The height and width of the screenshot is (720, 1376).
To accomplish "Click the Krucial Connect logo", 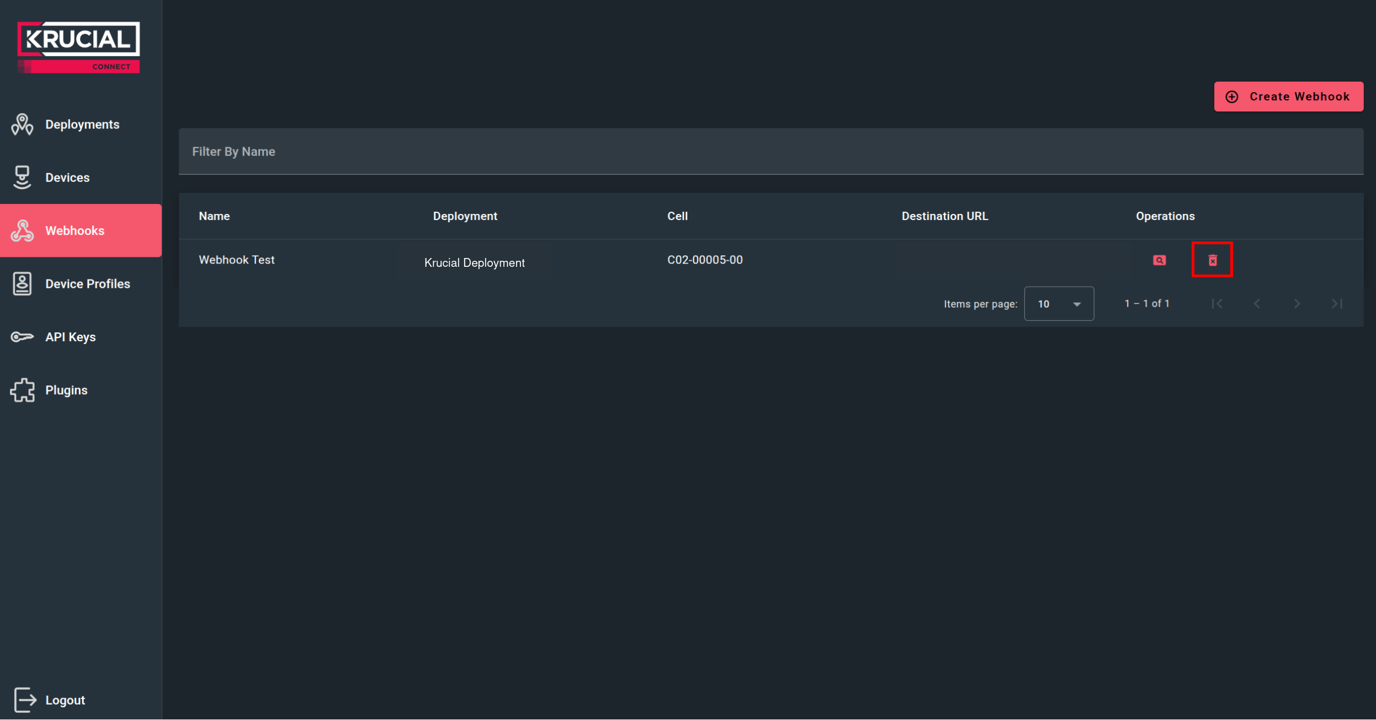I will point(78,46).
